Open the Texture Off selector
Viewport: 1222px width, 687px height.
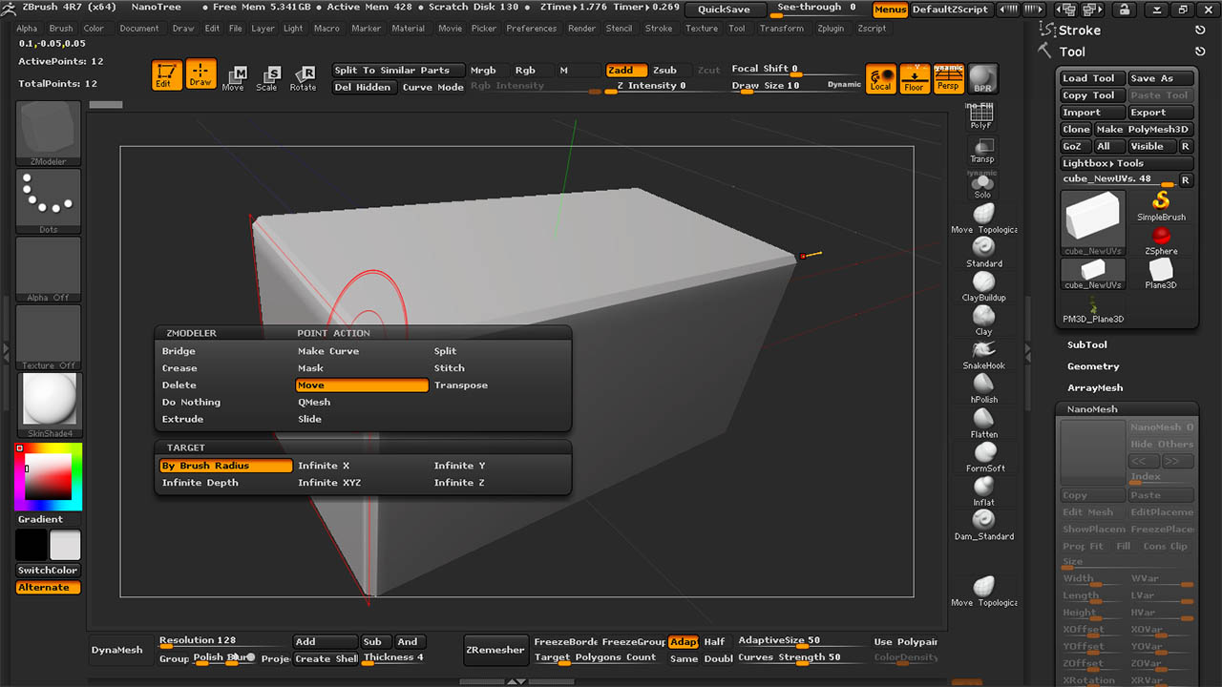49,337
